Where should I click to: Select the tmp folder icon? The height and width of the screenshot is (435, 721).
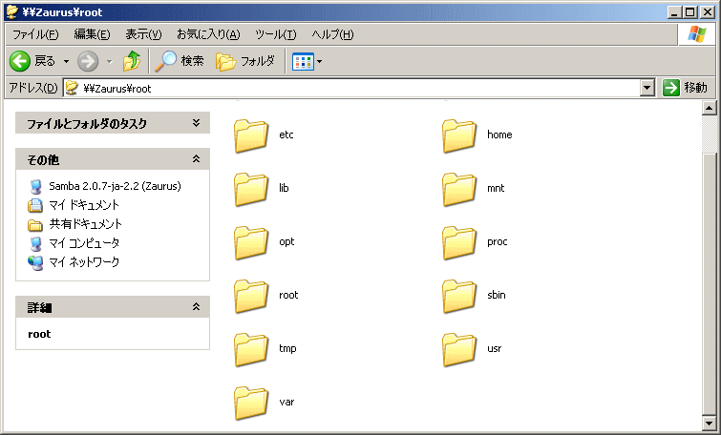tap(251, 349)
